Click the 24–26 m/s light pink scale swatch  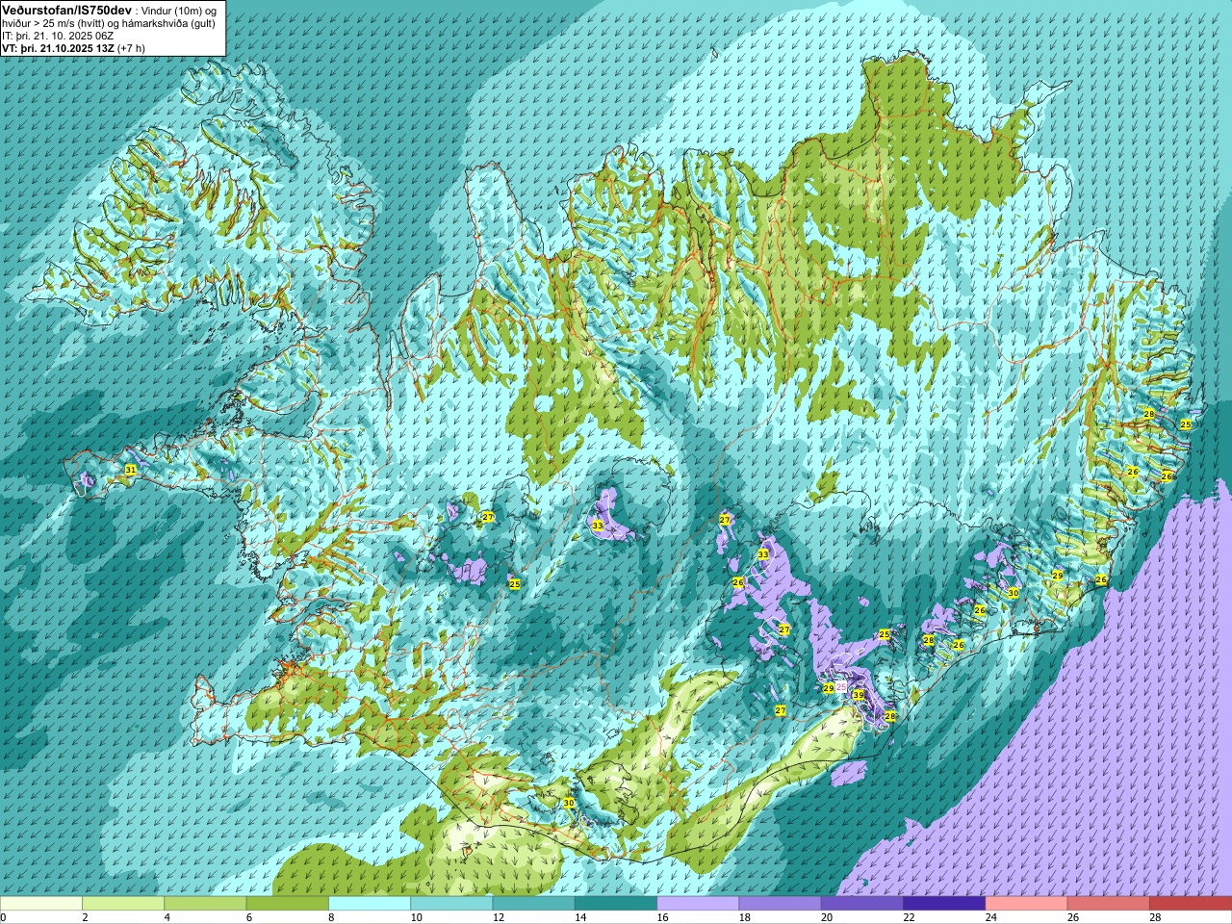(x=1027, y=904)
